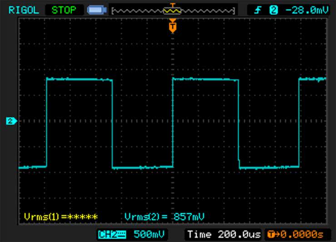Viewport: 336px width, 242px height.
Task: Click the orange T trigger position marker
Action: [x=172, y=27]
